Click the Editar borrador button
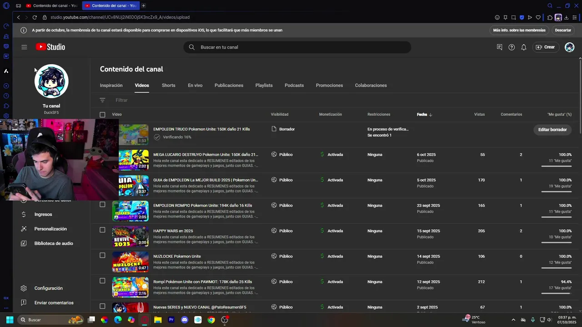Screen dimensions: 582x327 (x=552, y=129)
